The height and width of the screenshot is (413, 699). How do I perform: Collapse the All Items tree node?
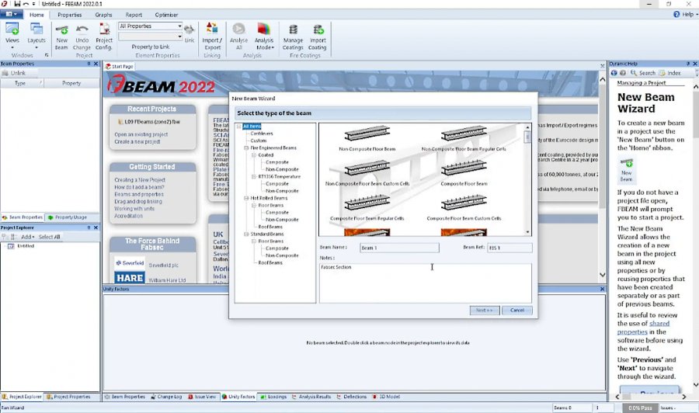point(239,127)
